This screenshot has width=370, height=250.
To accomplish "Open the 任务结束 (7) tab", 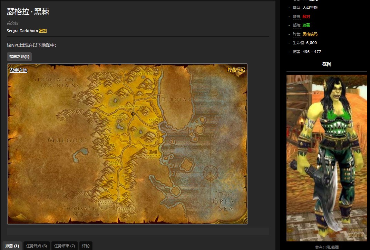I will (65, 246).
